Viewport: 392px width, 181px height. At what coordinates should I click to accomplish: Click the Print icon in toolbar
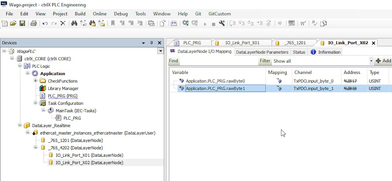pyautogui.click(x=34, y=23)
